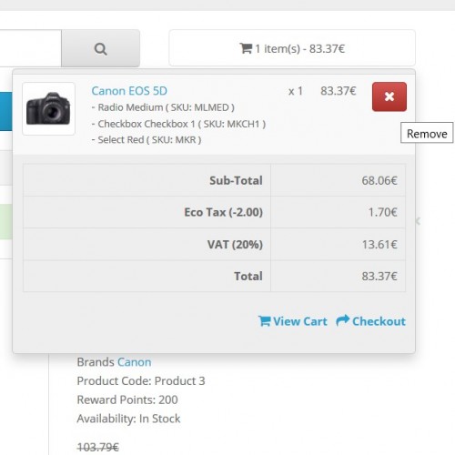Click the quantity x 1 text
Viewport: 455px width, 455px height.
pyautogui.click(x=296, y=91)
